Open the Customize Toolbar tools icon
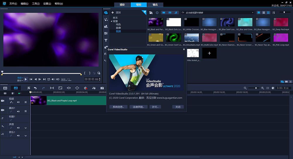The width and height of the screenshot is (293, 159). [x=29, y=88]
